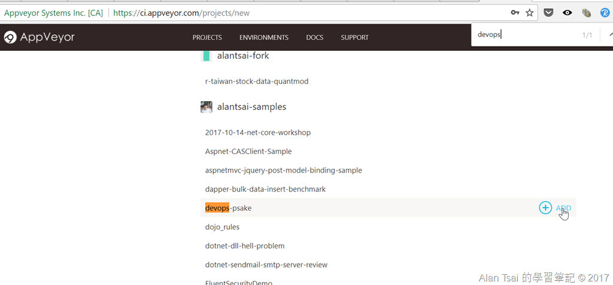Click the ADD link for devops-psake

click(563, 208)
